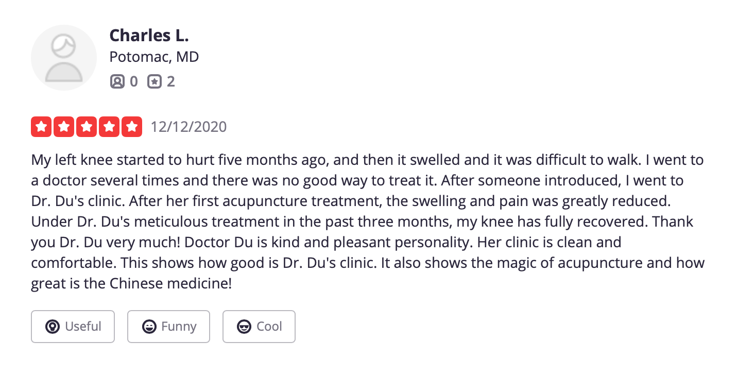Image resolution: width=754 pixels, height=375 pixels.
Task: Click the third red rating star
Action: 87,127
